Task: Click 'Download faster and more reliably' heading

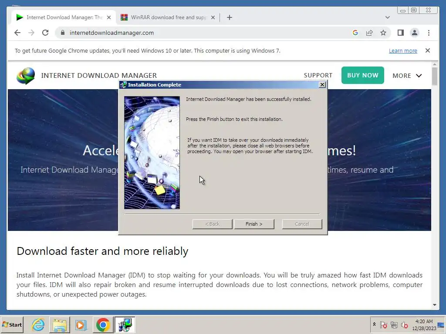Action: click(102, 251)
